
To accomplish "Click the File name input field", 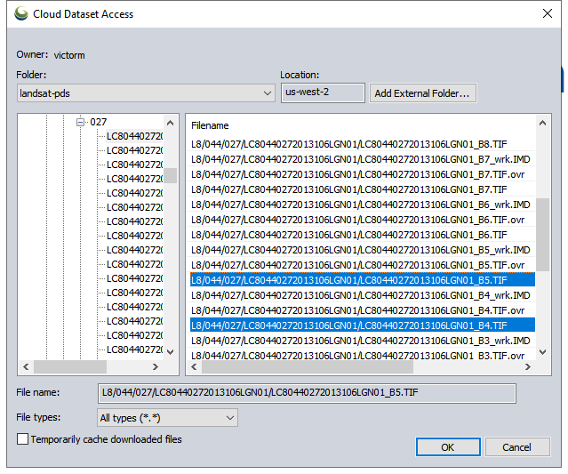I will pyautogui.click(x=306, y=393).
